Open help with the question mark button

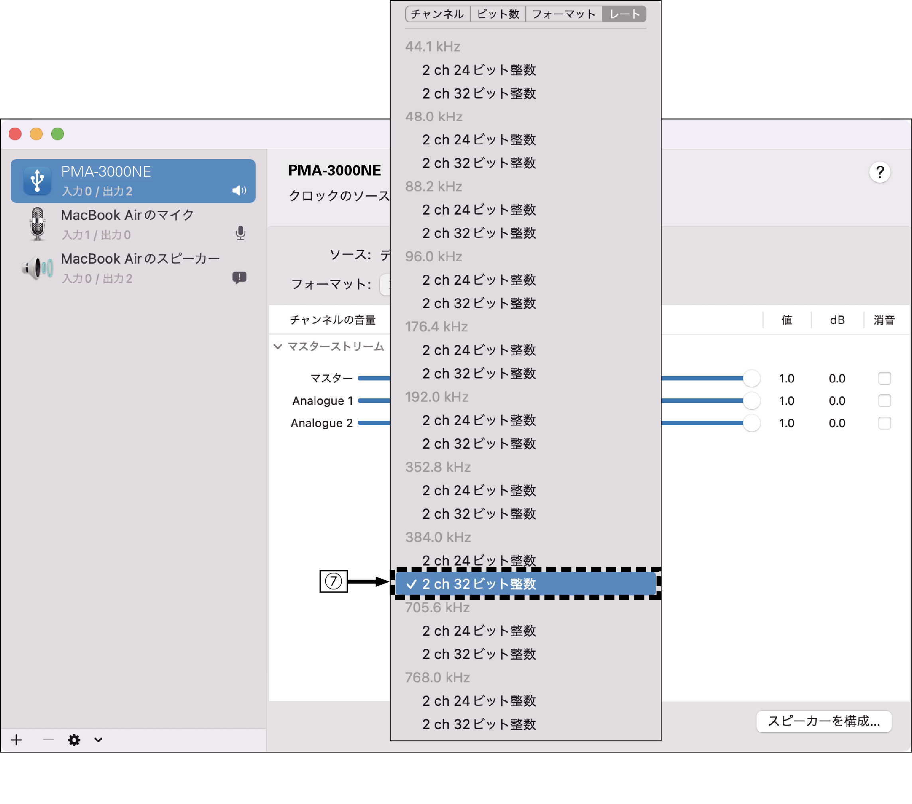click(x=879, y=172)
